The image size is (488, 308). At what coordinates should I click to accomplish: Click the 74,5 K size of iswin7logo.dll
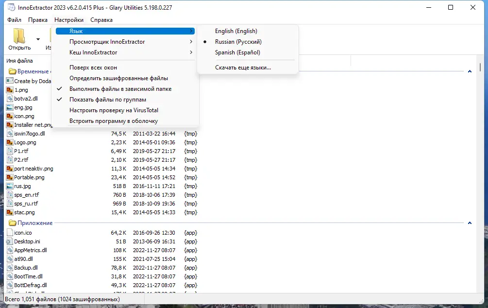pos(118,134)
